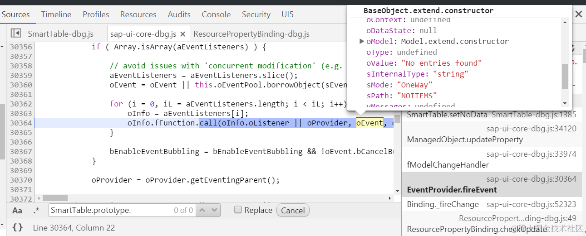Image resolution: width=586 pixels, height=236 pixels.
Task: Open the sap-ui-core-dbg.js:52323 source link
Action: coord(532,204)
